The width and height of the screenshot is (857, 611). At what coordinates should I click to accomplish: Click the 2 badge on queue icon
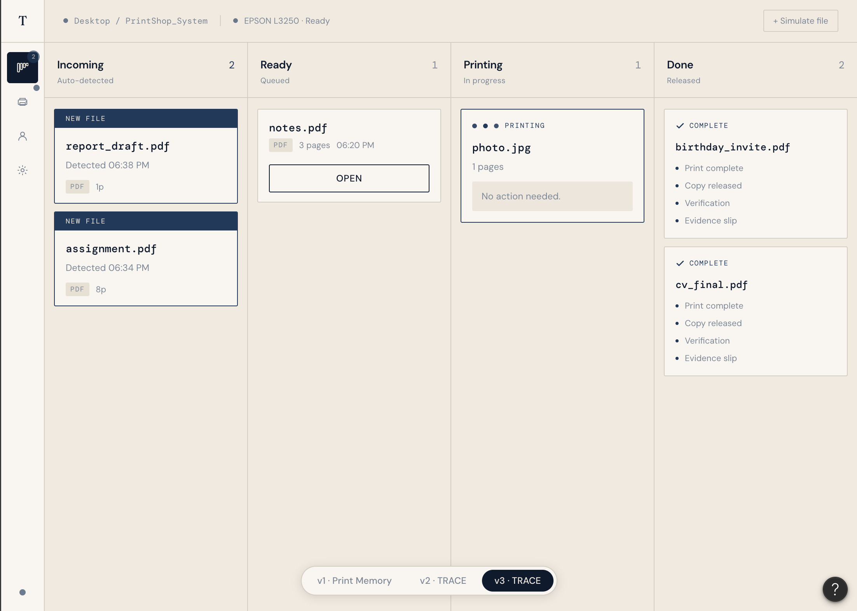(x=33, y=57)
